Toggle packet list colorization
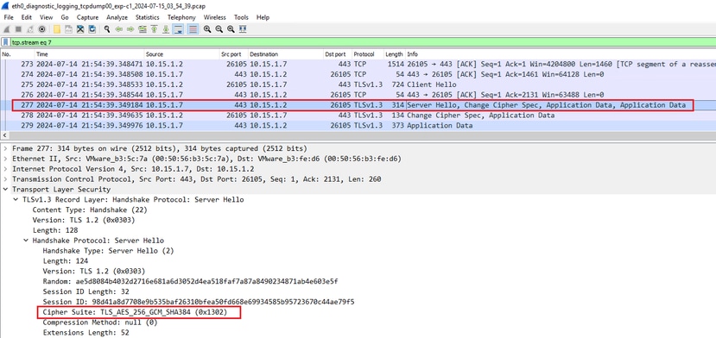 193,29
